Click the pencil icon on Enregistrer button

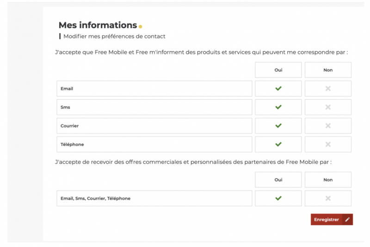point(347,220)
